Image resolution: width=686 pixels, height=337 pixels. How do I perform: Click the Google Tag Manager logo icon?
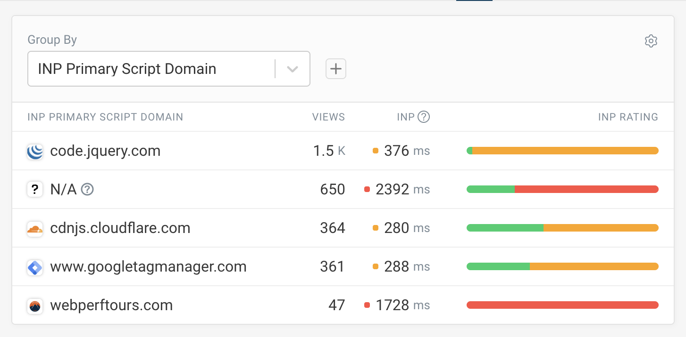point(35,267)
